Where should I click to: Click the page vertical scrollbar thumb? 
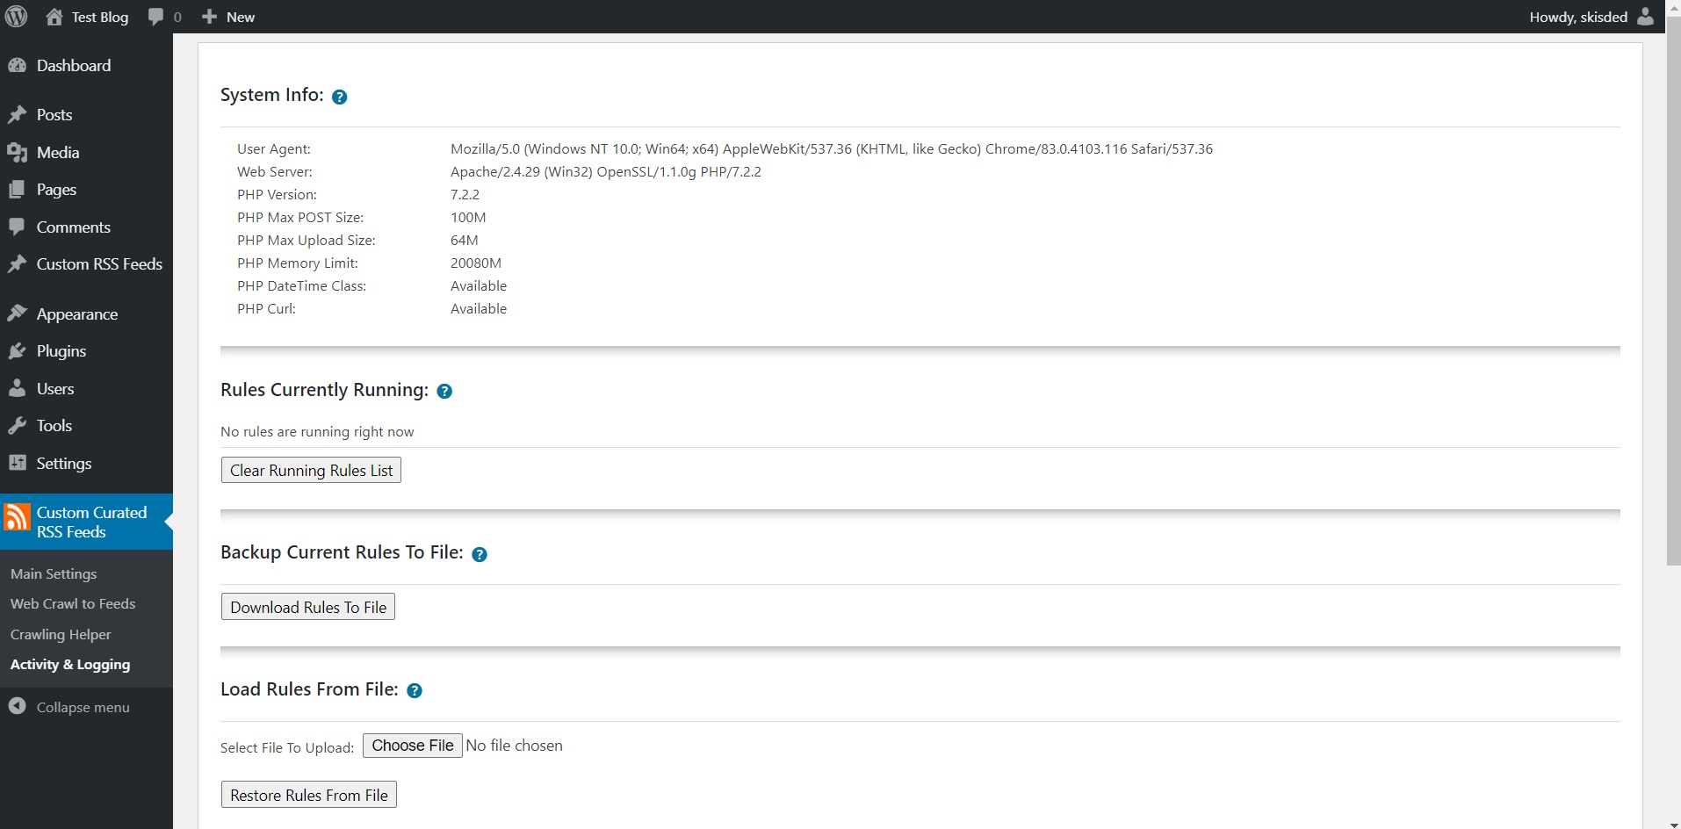pos(1674,290)
